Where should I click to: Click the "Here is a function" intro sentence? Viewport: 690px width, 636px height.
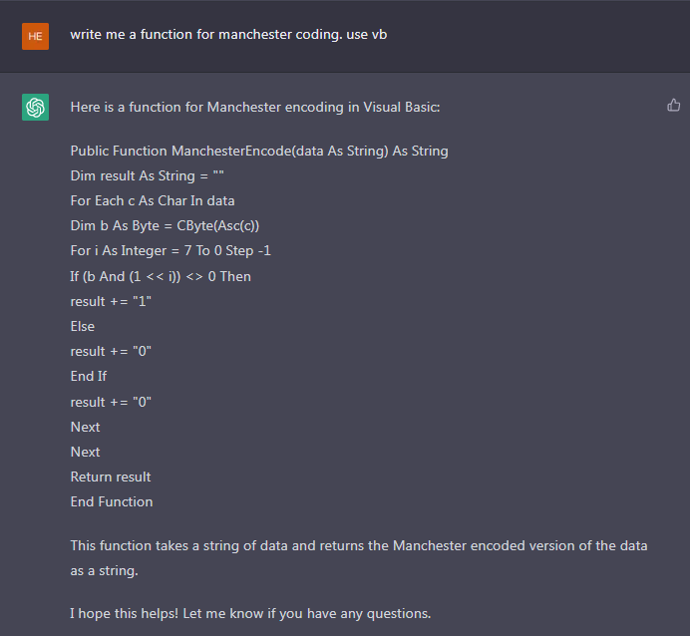click(x=254, y=107)
